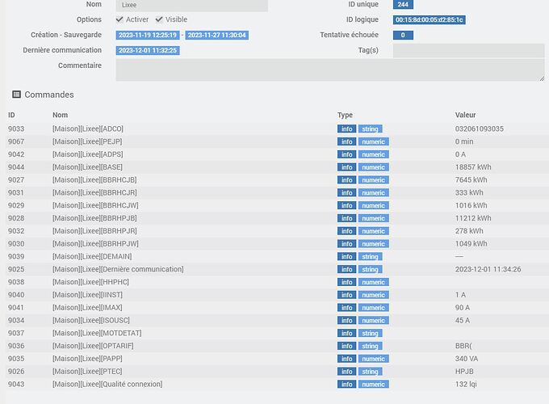Viewport: 549px width, 404px height.
Task: Click the Nom input field containing Lixee
Action: pyautogui.click(x=192, y=6)
